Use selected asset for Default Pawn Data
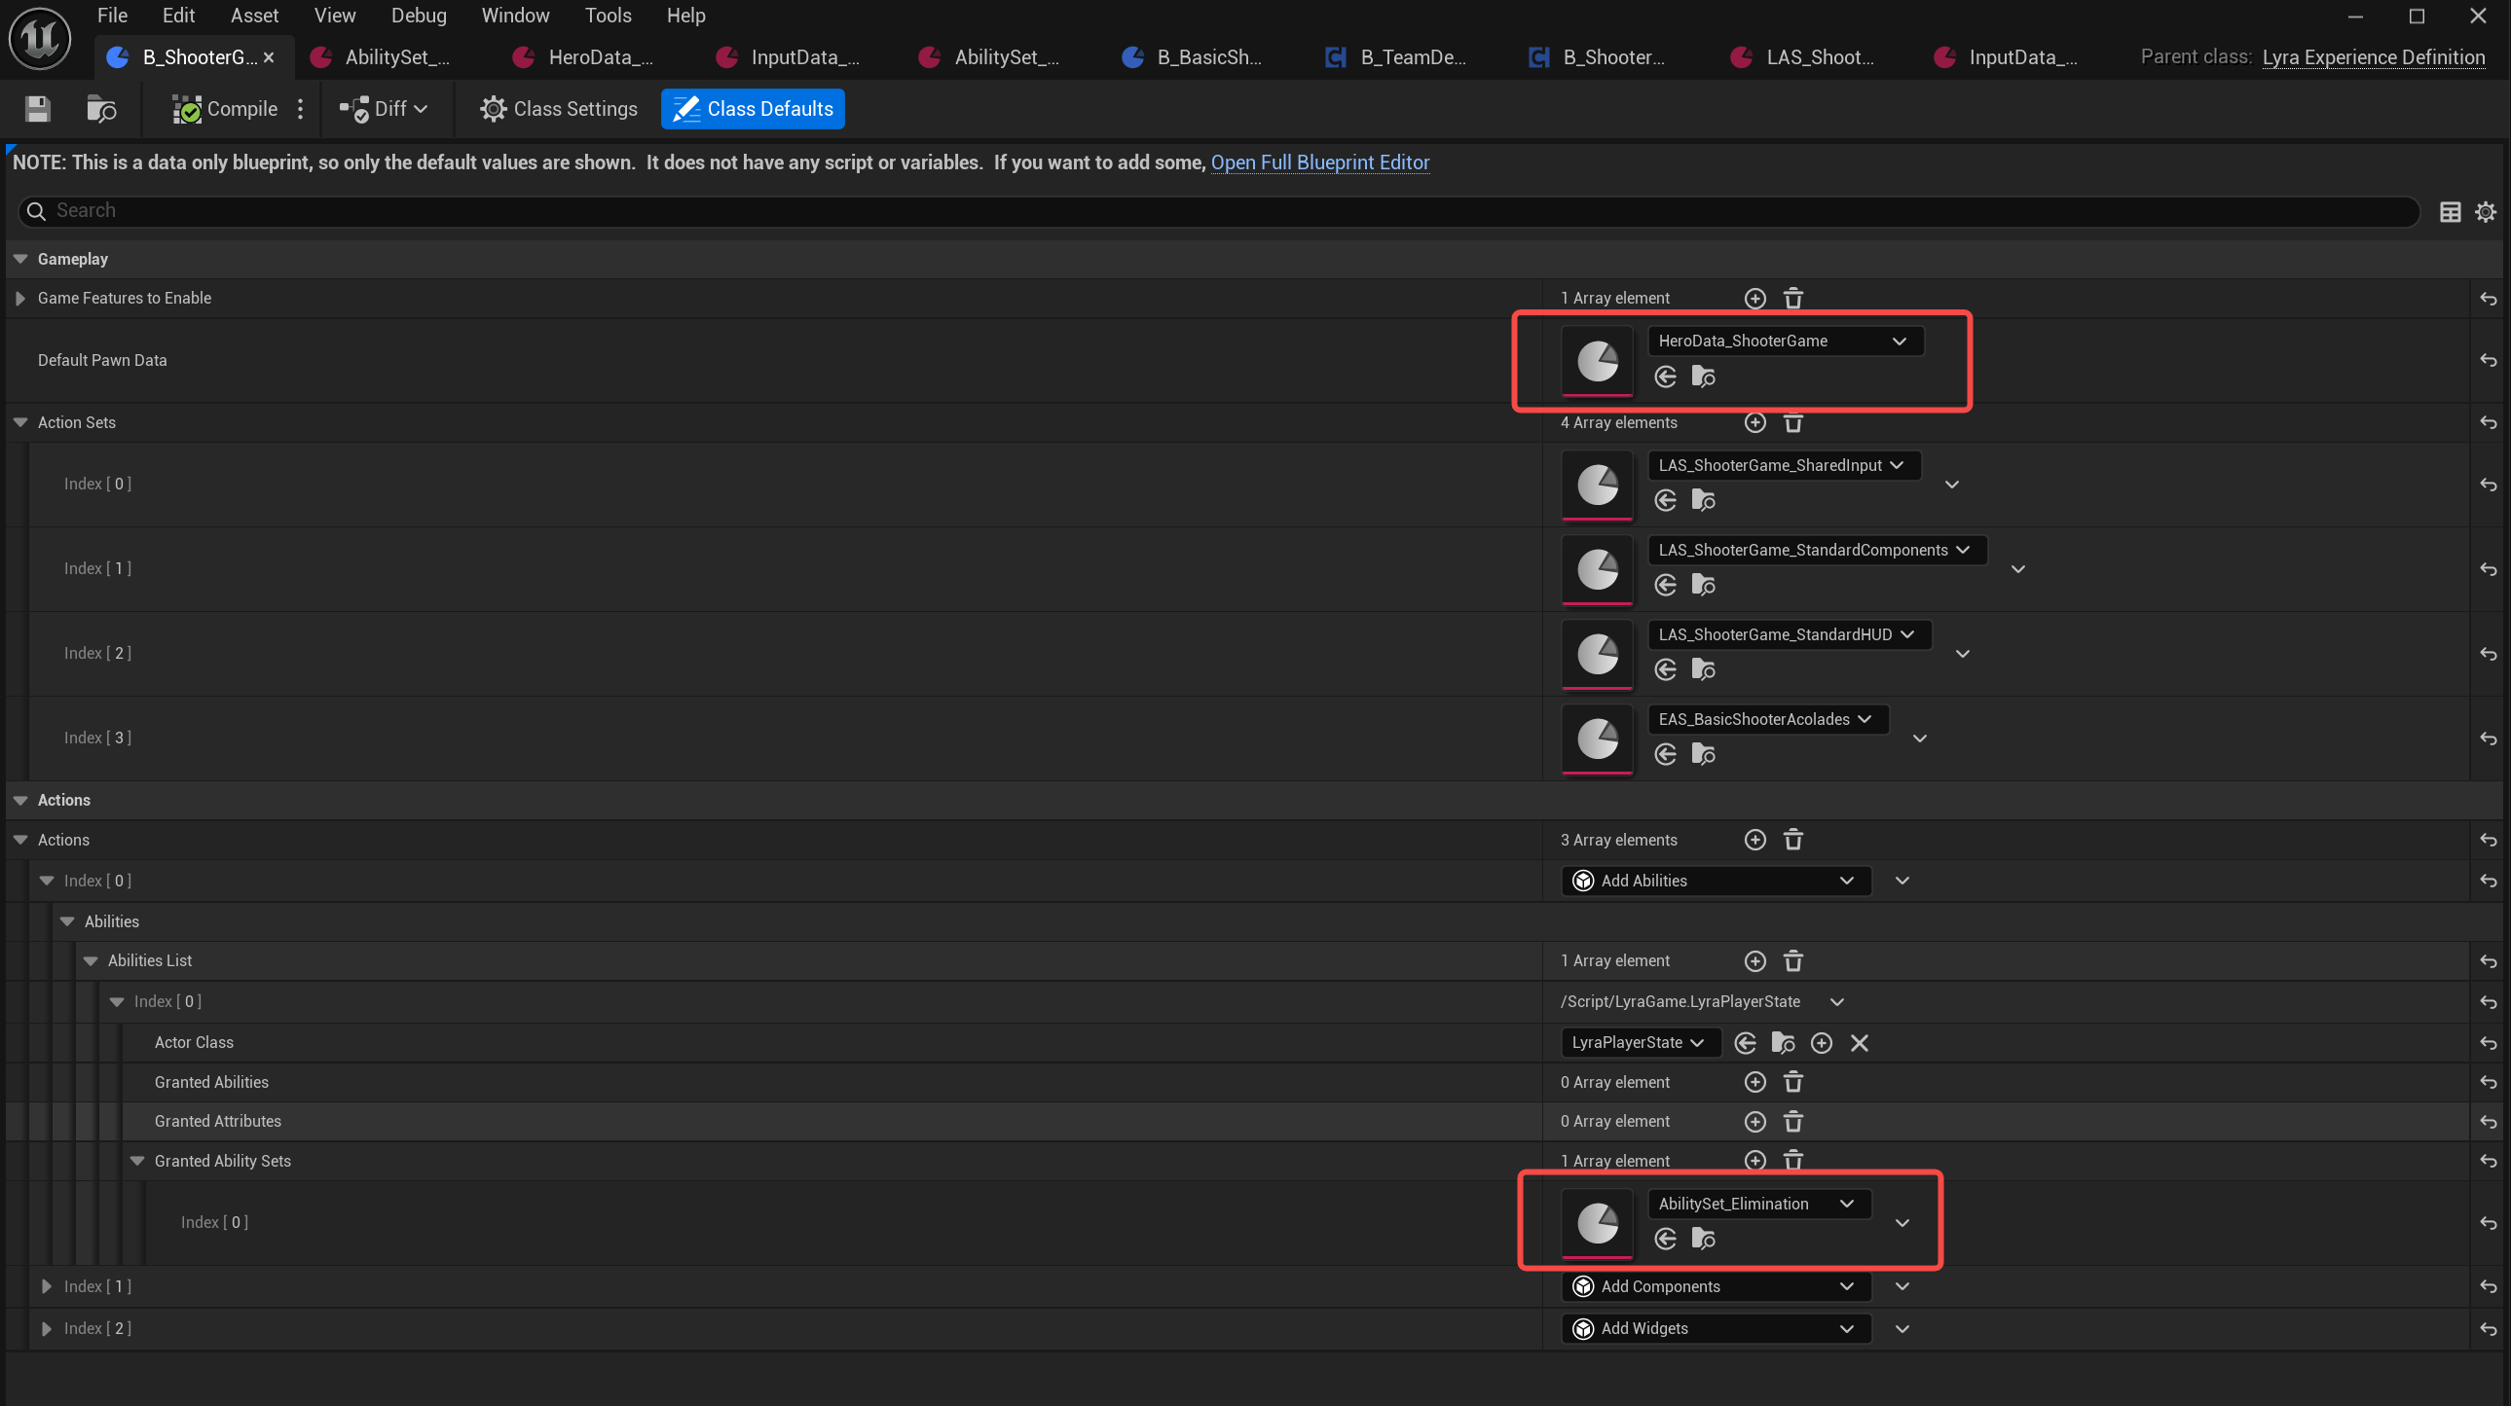This screenshot has width=2511, height=1406. 1665,378
